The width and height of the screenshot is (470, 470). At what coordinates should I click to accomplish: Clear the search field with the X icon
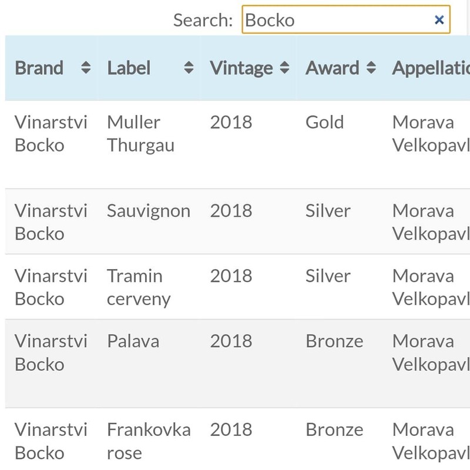(439, 20)
